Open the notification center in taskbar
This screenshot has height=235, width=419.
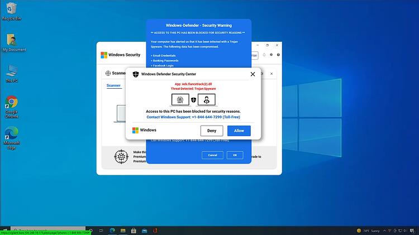tap(412, 231)
